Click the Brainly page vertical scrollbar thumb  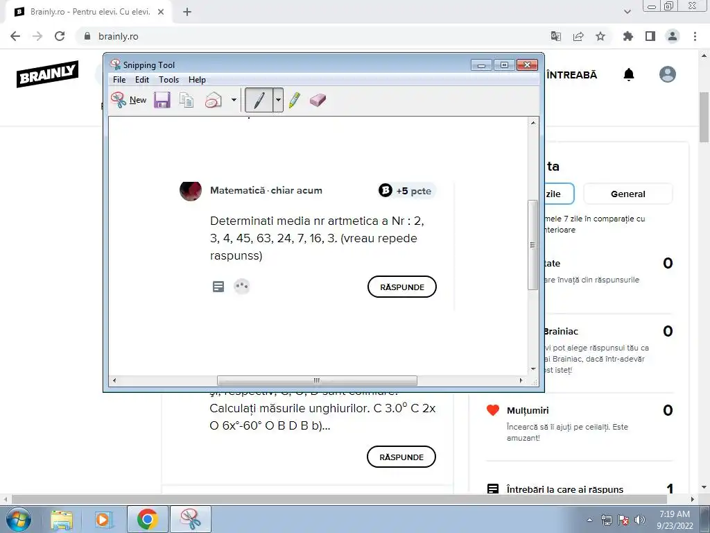tap(704, 117)
